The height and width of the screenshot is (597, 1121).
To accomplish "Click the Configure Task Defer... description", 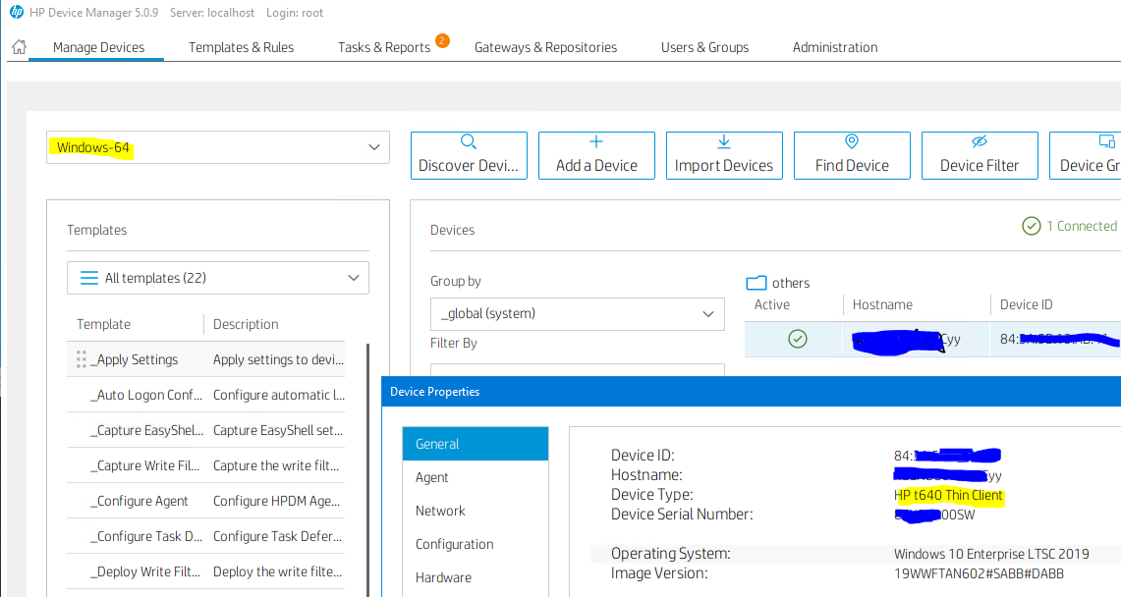I will pyautogui.click(x=277, y=536).
